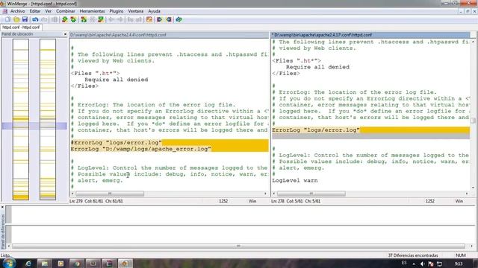Click the grayed Redo toolbar icon
478x268 pixels.
coord(44,19)
